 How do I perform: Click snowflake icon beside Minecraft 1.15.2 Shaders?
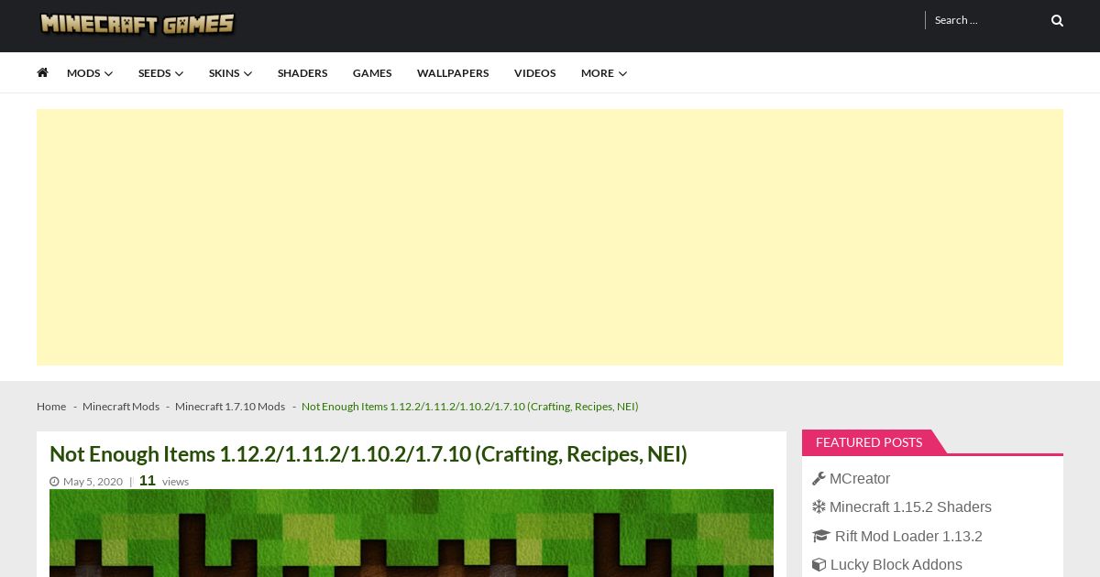pos(819,506)
